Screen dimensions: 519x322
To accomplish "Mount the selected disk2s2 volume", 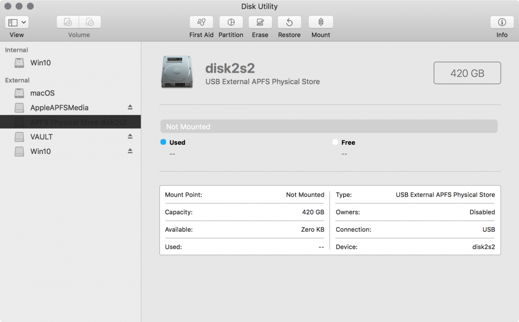I will coord(321,22).
